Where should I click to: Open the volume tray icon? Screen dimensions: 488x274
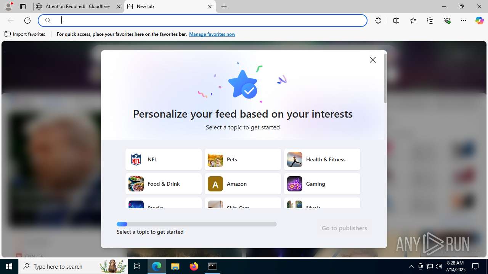coord(439,266)
